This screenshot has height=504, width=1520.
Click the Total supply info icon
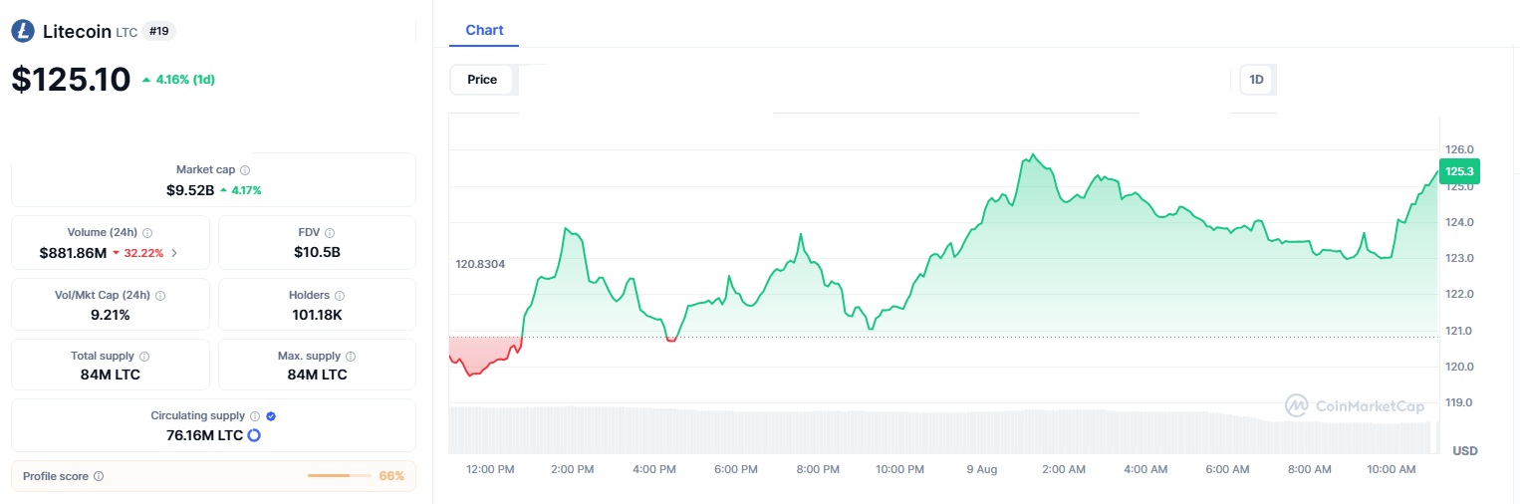coord(144,357)
